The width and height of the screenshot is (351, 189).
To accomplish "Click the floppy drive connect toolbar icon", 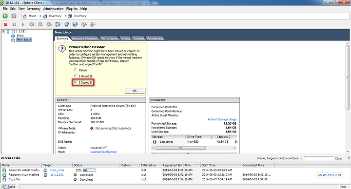I will 75,24.
